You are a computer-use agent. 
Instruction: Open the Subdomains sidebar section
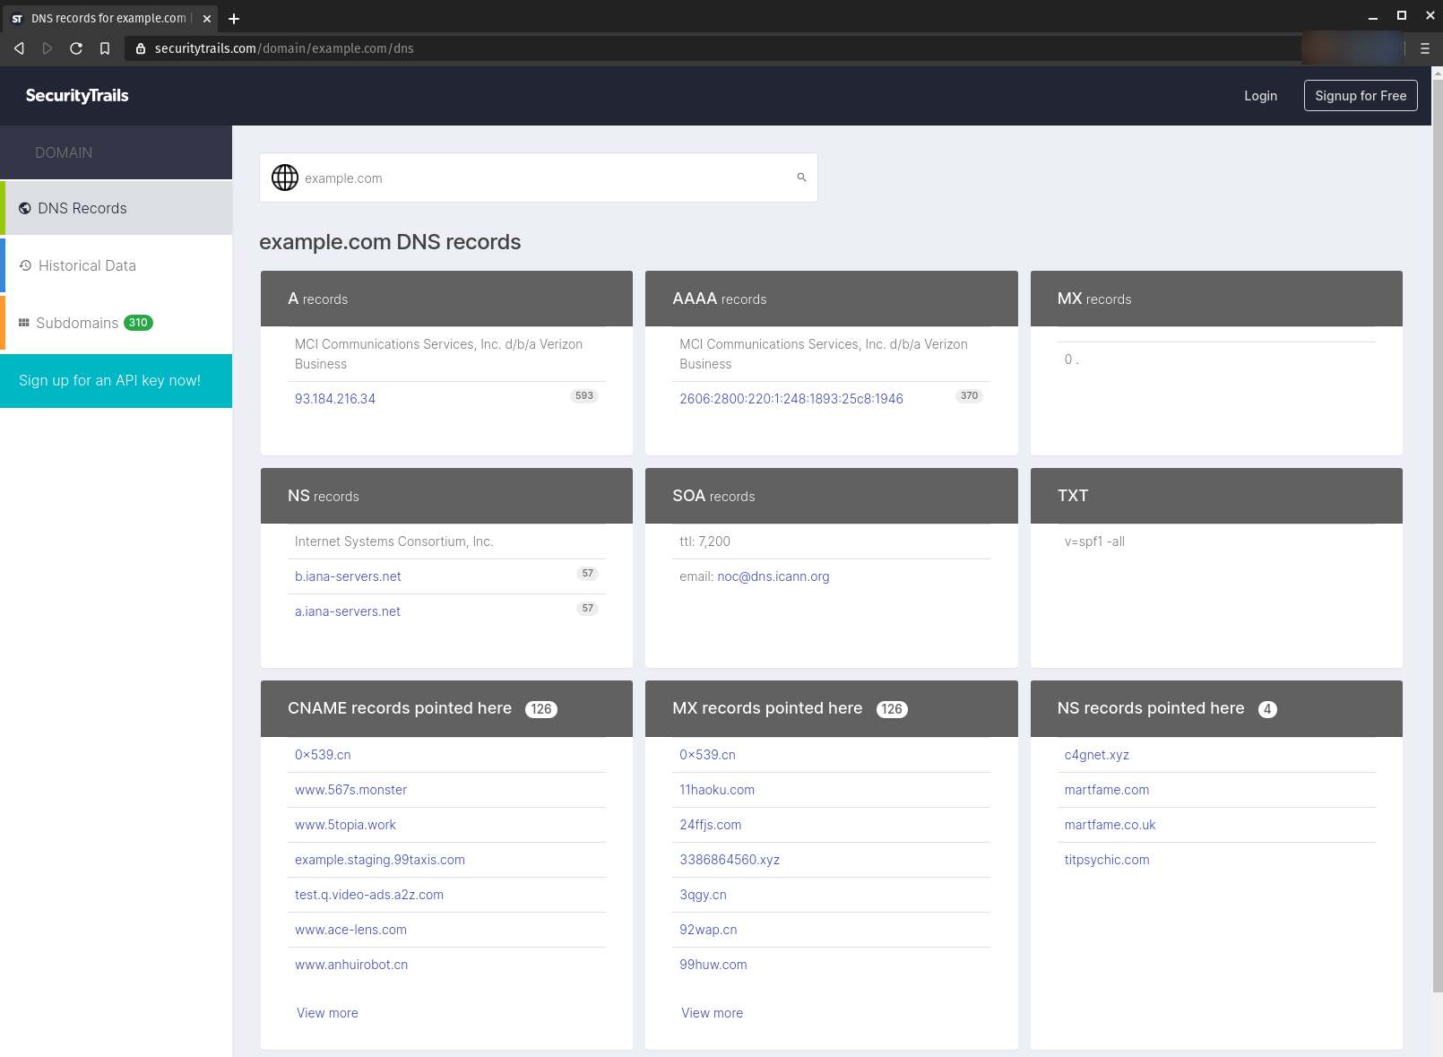click(77, 323)
